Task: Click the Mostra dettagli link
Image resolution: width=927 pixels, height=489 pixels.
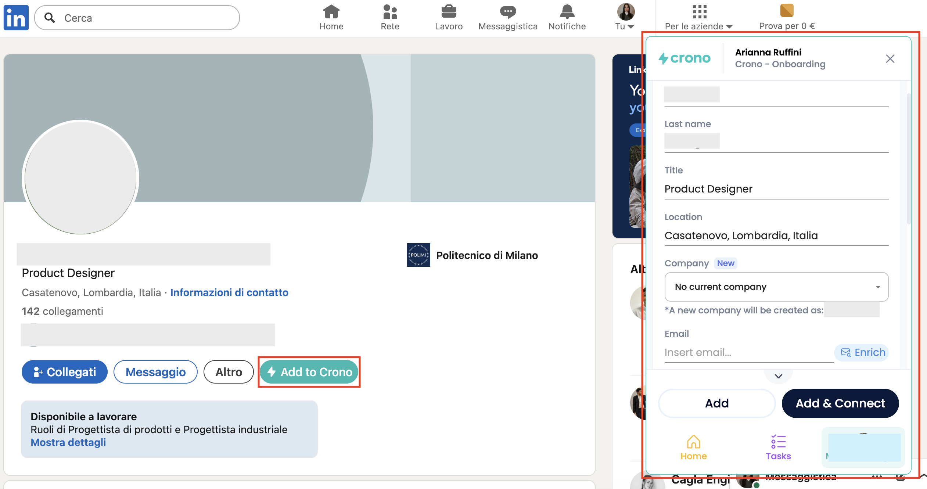Action: (68, 442)
